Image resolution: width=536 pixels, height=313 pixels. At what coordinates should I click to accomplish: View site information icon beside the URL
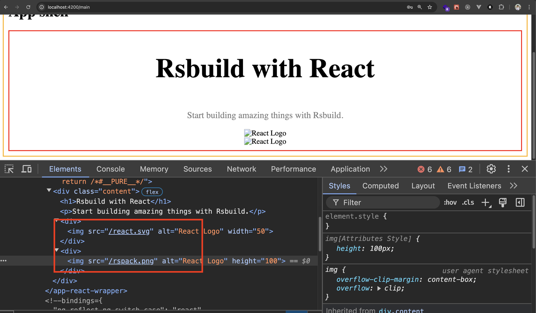(42, 7)
